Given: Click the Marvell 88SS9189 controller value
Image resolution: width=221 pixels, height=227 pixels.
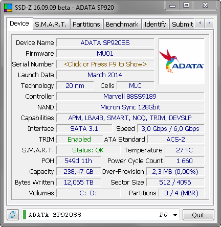Looking at the screenshot, I should point(130,97).
